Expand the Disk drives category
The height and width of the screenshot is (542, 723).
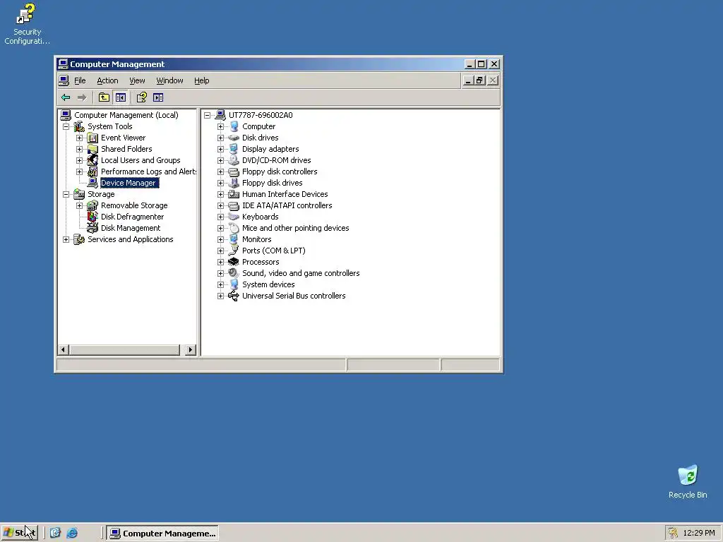[x=220, y=138]
